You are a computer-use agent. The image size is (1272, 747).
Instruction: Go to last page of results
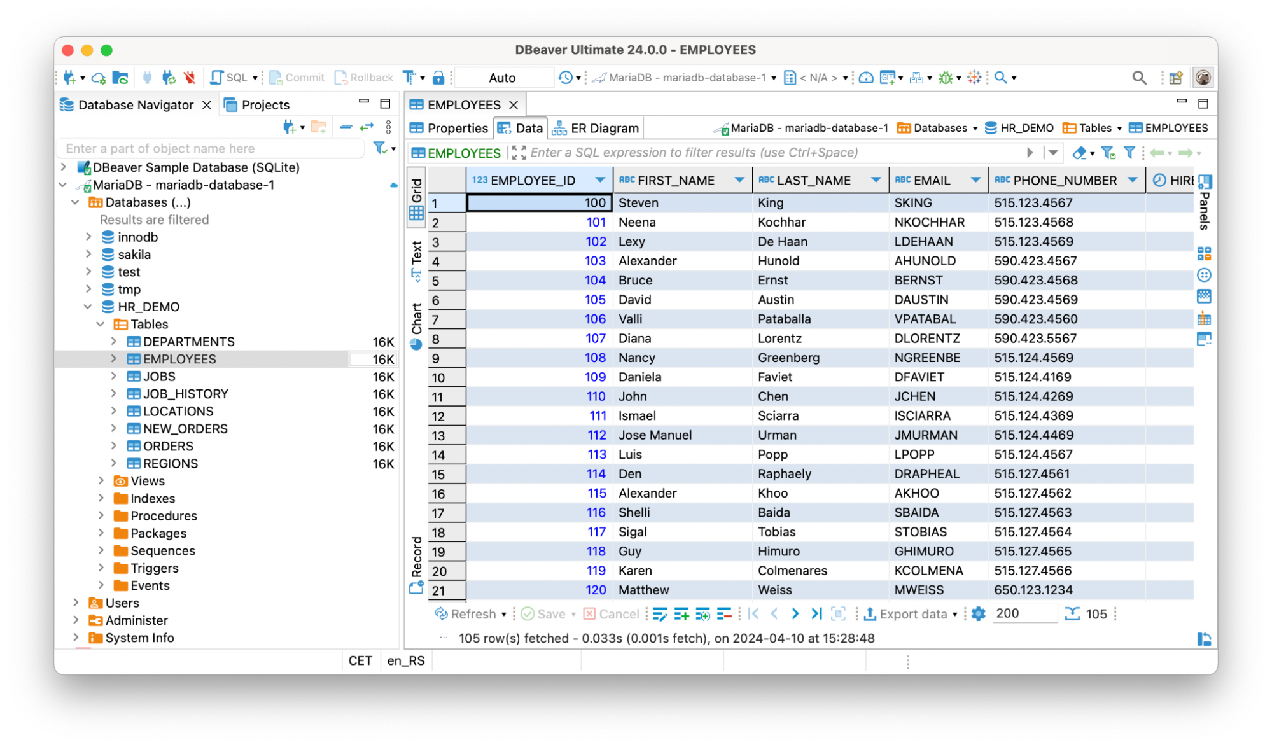[x=817, y=614]
